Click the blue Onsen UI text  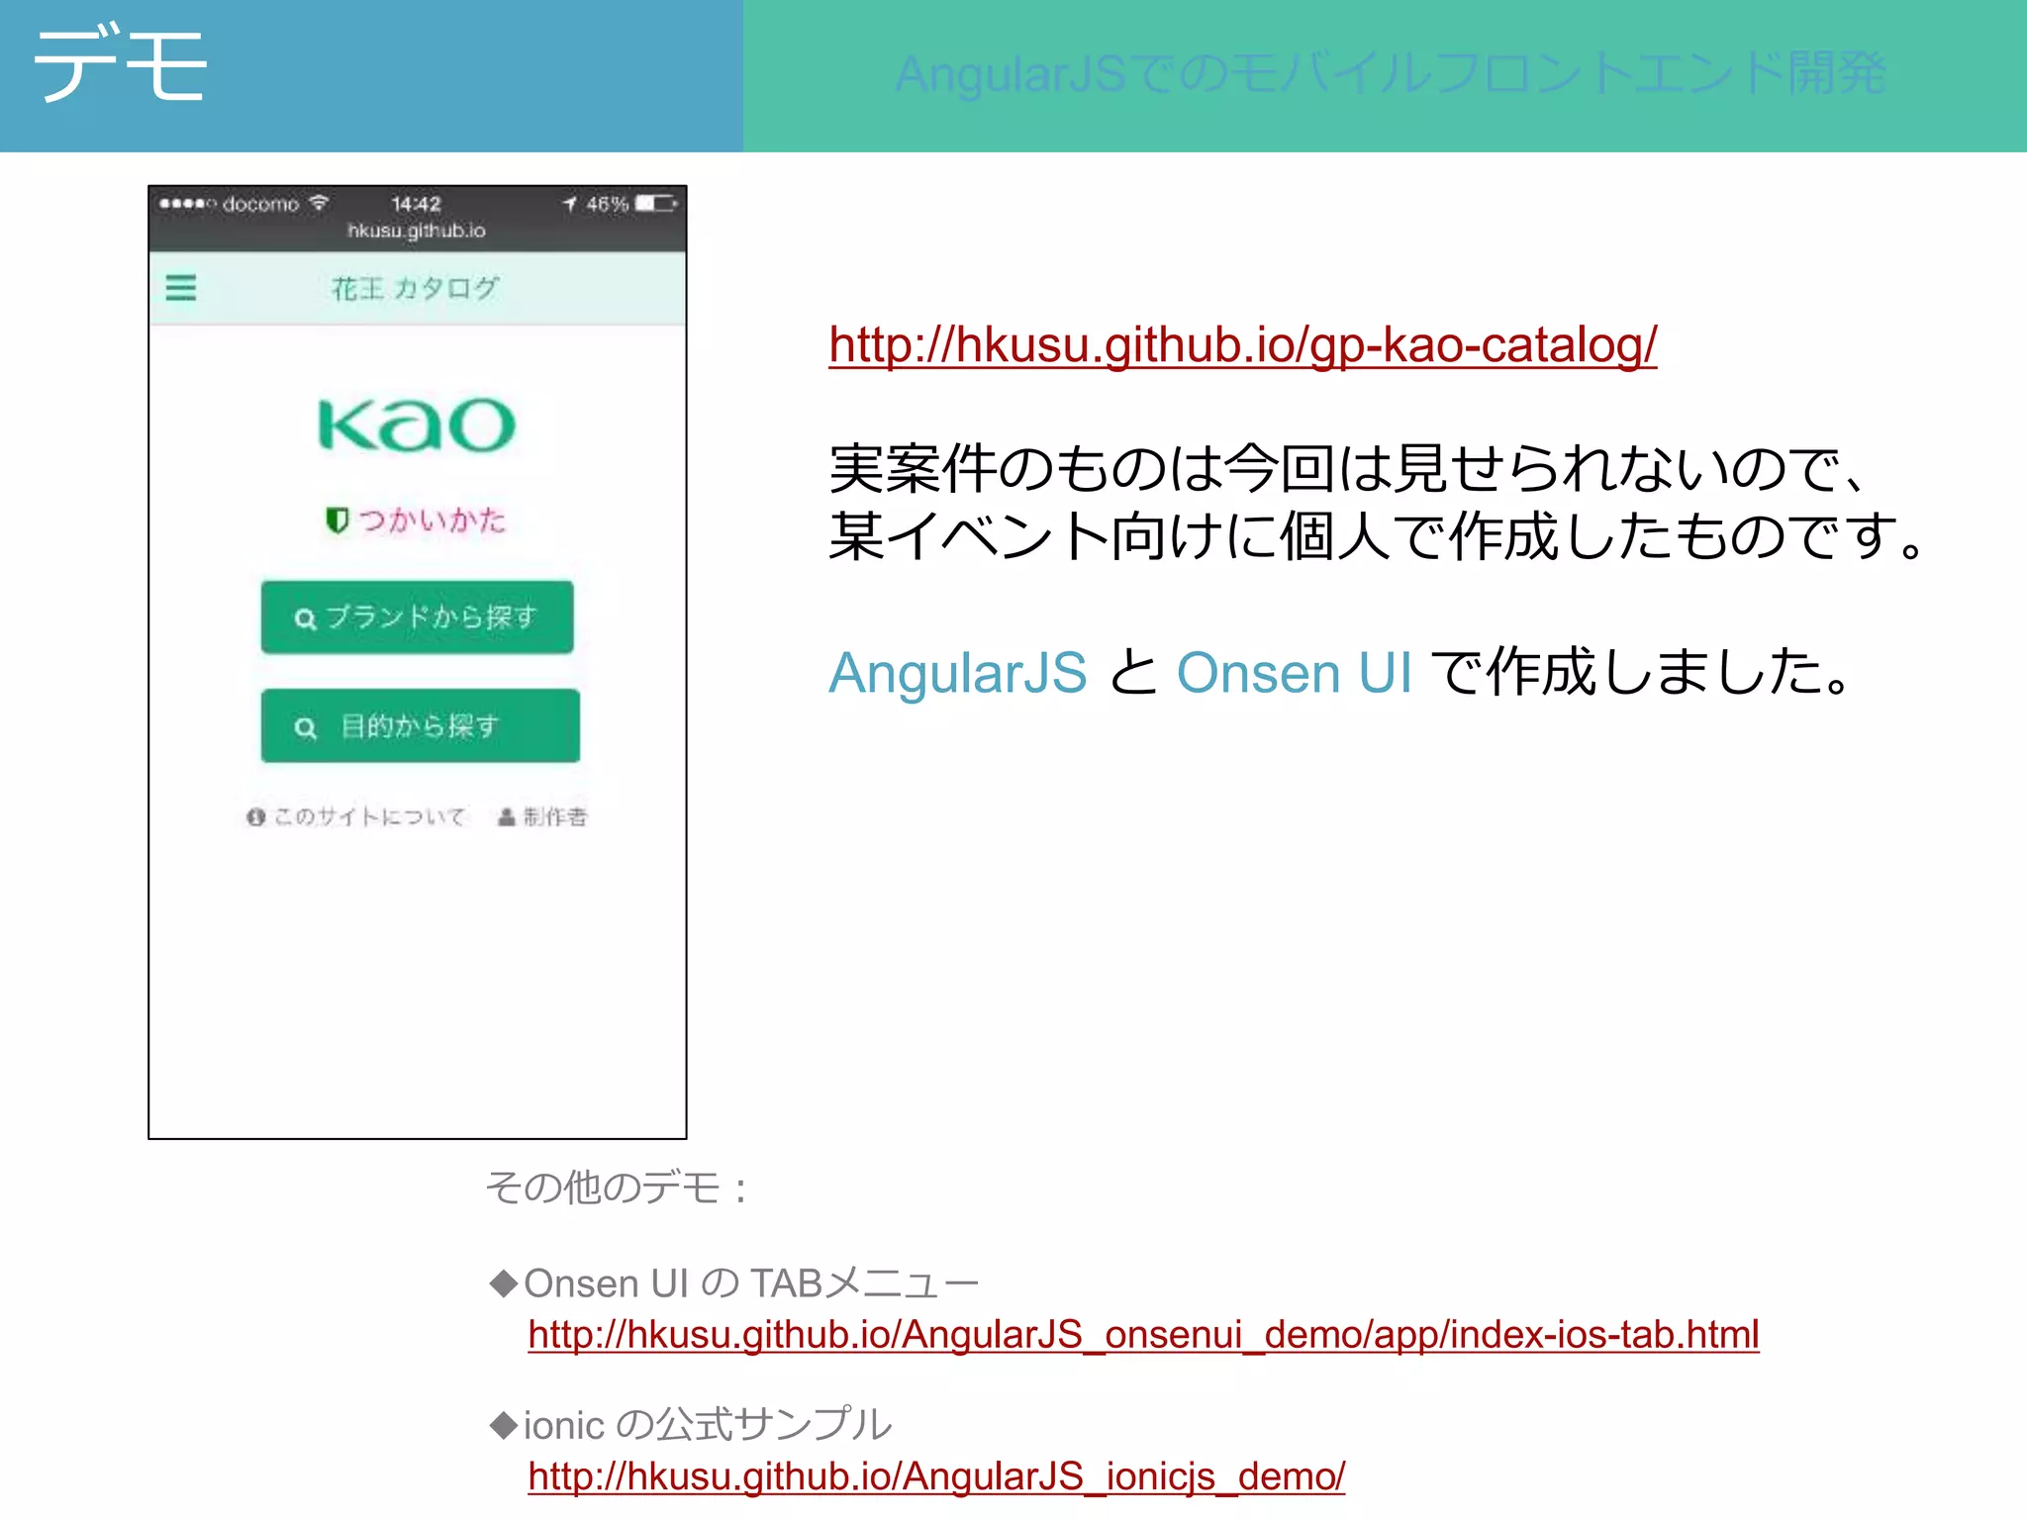[x=1294, y=673]
